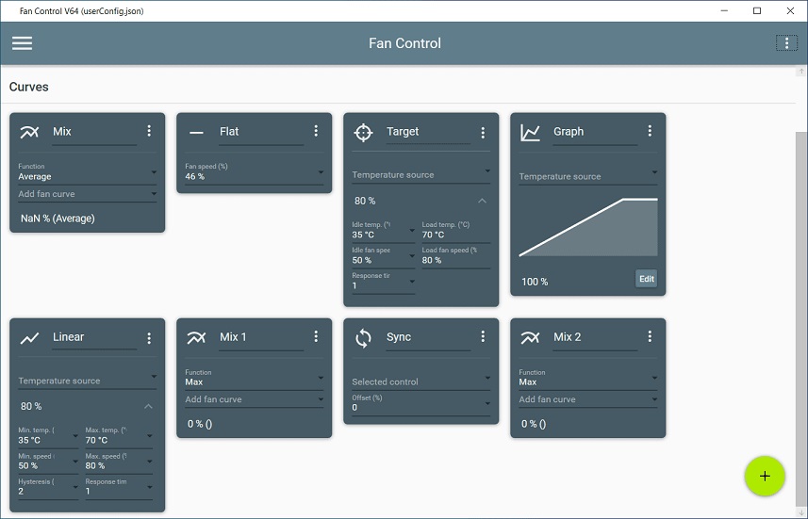Viewport: 808px width, 519px height.
Task: Expand Temperature source dropdown in Graph card
Action: pos(588,175)
